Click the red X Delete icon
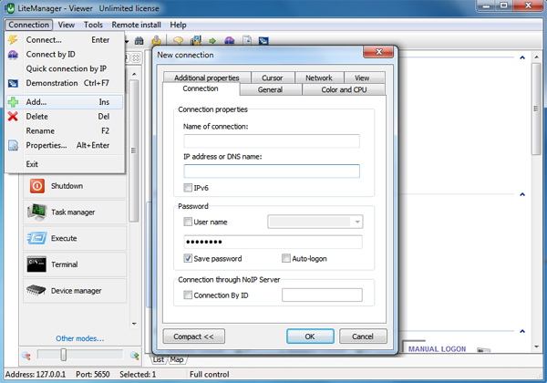Image resolution: width=547 pixels, height=383 pixels. (x=13, y=116)
